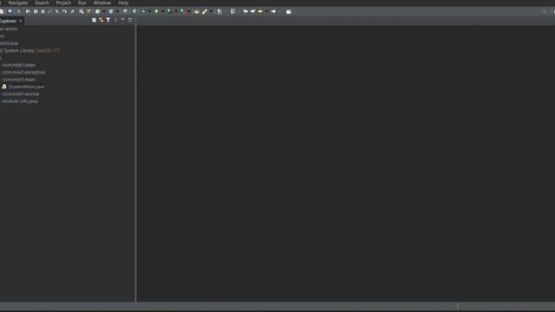
Task: Select module-info.java in the tree
Action: pos(20,101)
